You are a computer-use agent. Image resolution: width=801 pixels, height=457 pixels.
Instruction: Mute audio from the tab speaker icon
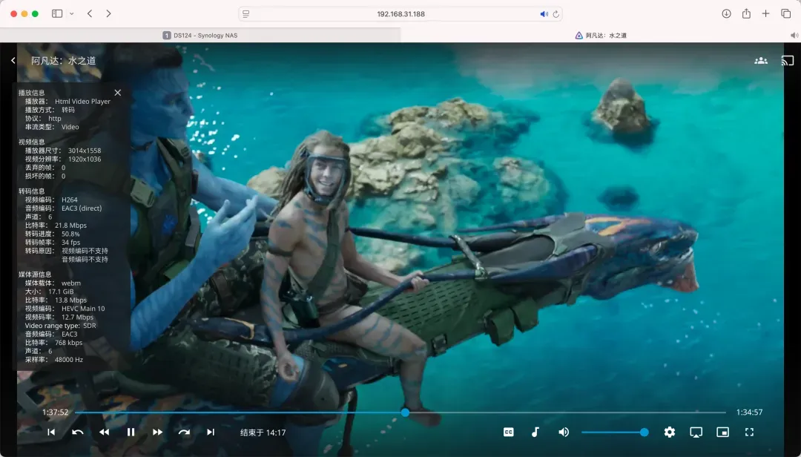(x=794, y=36)
